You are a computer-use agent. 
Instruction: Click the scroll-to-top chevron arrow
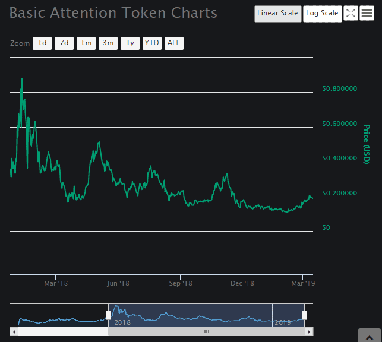coord(370,337)
